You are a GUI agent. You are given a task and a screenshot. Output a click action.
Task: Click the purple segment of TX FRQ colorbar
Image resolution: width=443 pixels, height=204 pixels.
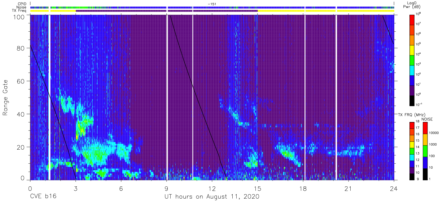[412, 170]
